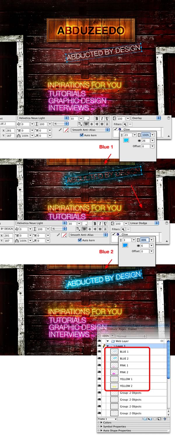Switch to the History tab
175x440 pixels.
pos(112,329)
